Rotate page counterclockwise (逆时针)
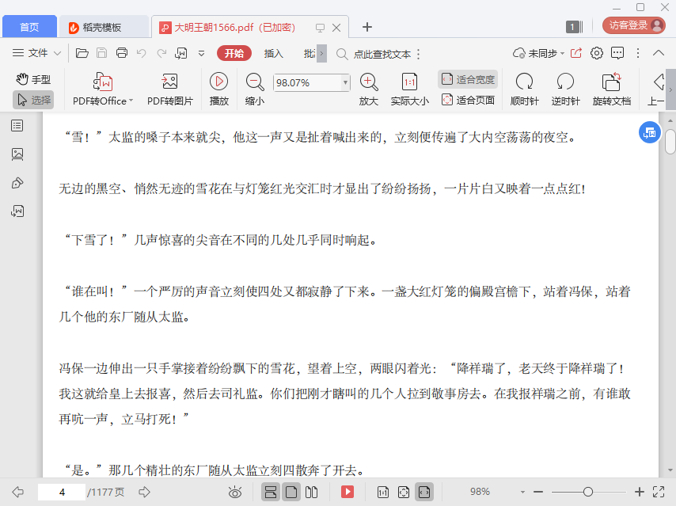The width and height of the screenshot is (676, 506). [x=565, y=89]
